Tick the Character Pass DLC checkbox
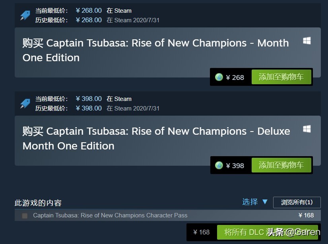The width and height of the screenshot is (328, 244). (25, 216)
